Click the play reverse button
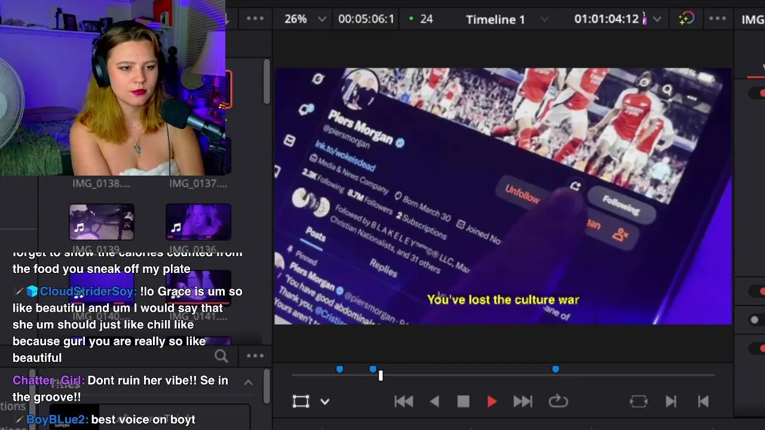 click(435, 401)
